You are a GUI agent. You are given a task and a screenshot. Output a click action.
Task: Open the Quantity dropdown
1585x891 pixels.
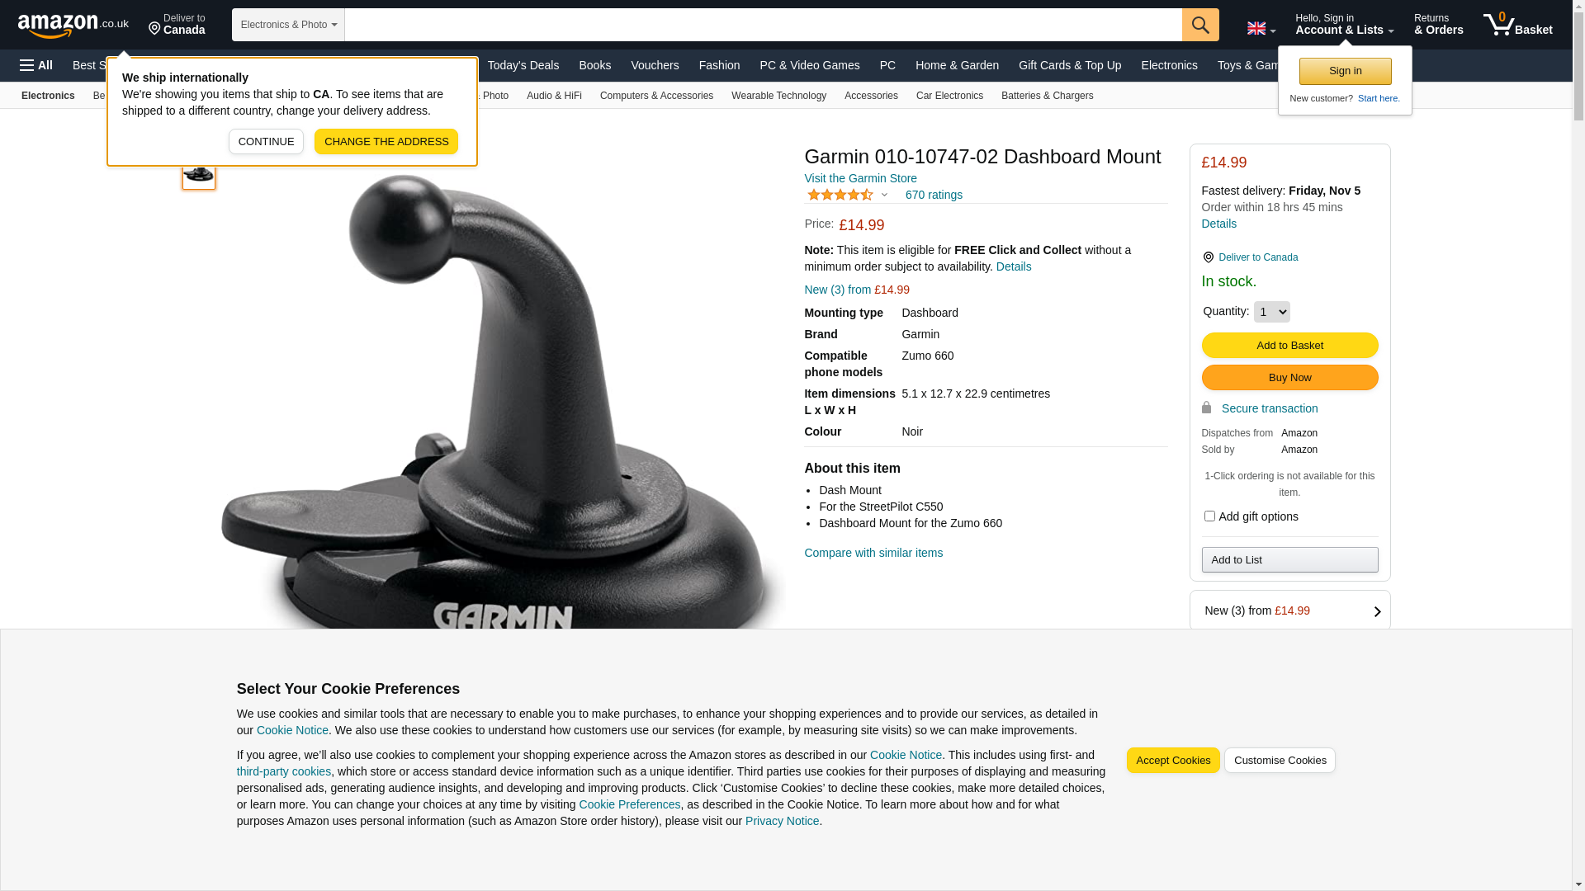(1271, 312)
